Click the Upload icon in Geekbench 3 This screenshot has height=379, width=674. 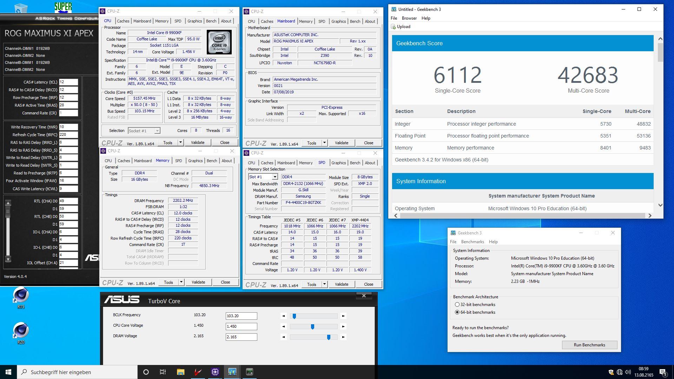[394, 27]
